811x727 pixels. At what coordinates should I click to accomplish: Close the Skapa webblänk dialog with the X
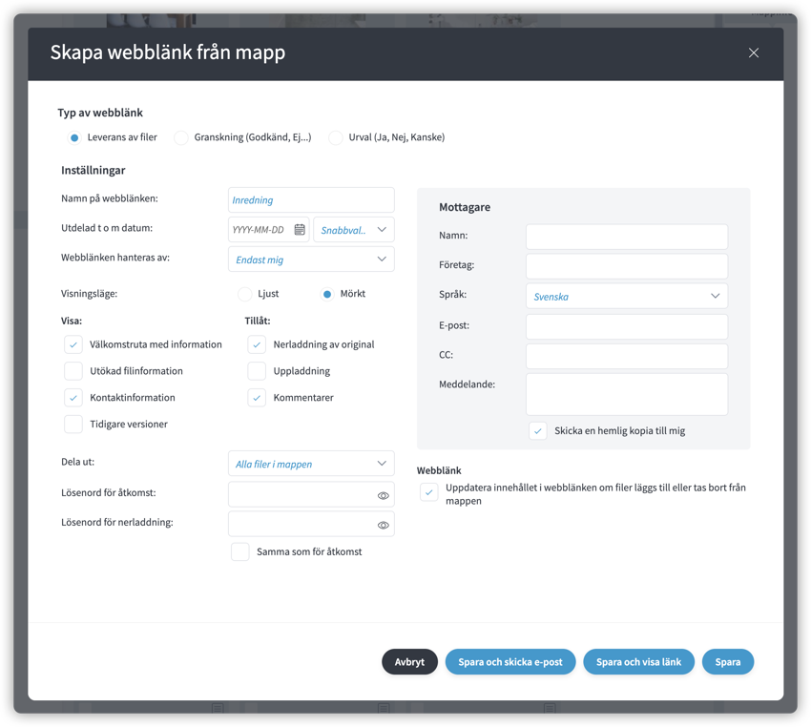753,52
